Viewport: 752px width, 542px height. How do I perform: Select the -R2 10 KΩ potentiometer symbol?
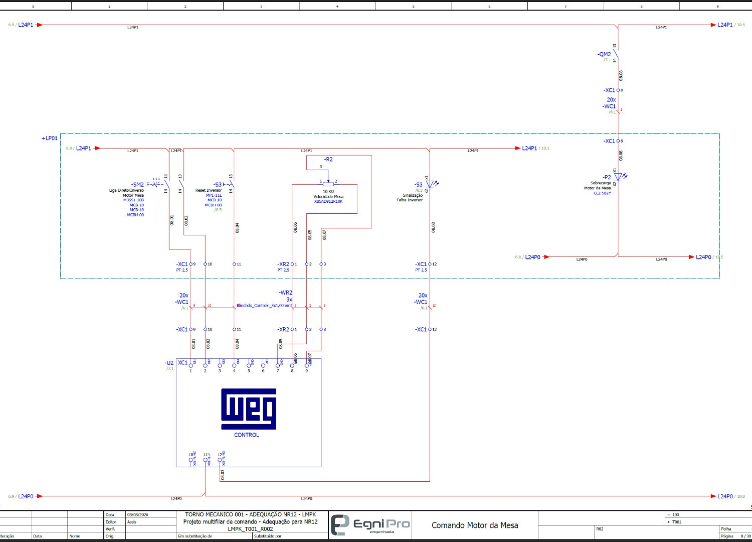point(328,184)
